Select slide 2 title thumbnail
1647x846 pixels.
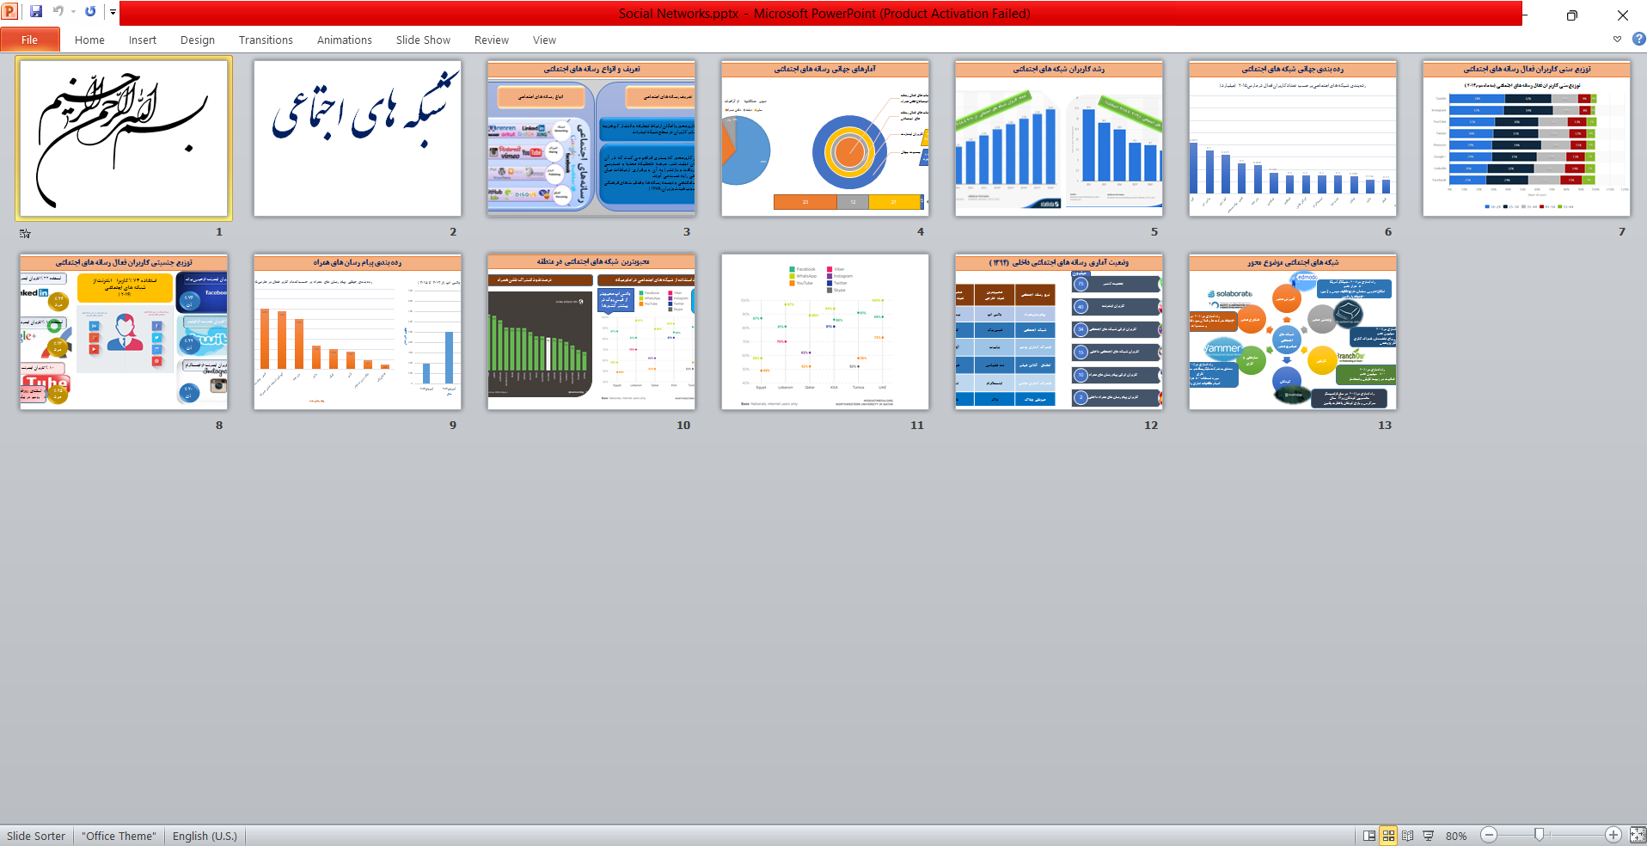click(358, 138)
